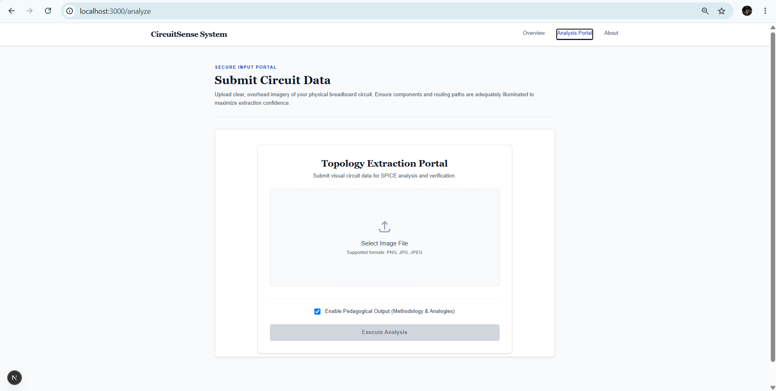Click the site information icon in address bar
The height and width of the screenshot is (391, 776).
pos(70,11)
